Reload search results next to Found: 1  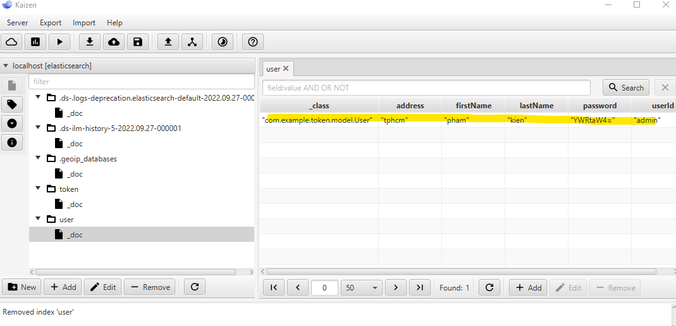(489, 287)
